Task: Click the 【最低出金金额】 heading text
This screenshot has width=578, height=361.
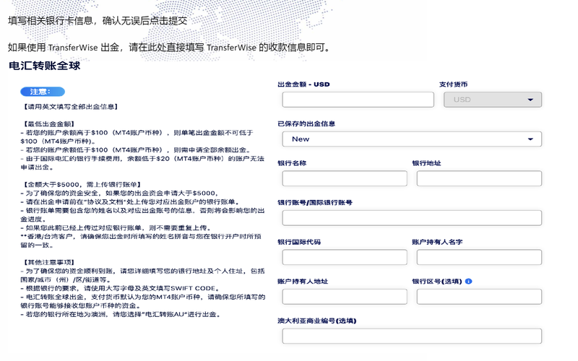Action: (x=49, y=124)
